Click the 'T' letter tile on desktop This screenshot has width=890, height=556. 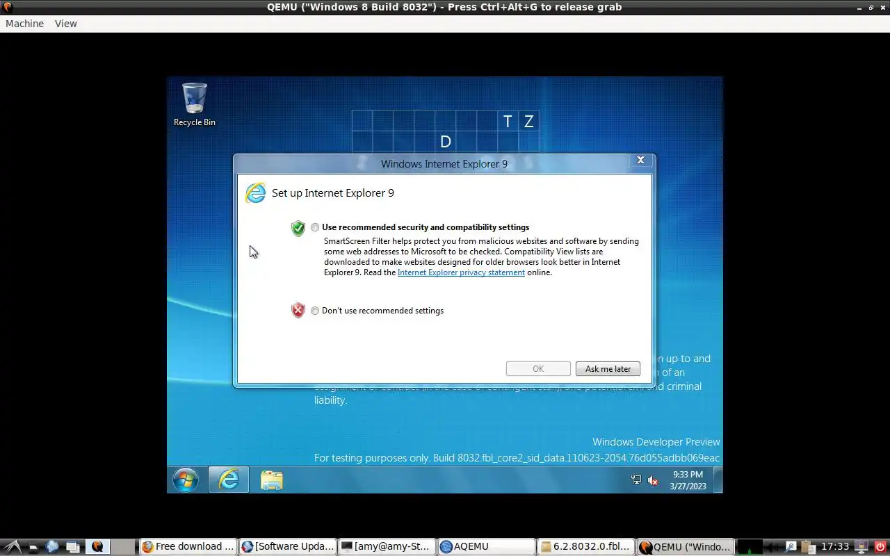pos(508,122)
